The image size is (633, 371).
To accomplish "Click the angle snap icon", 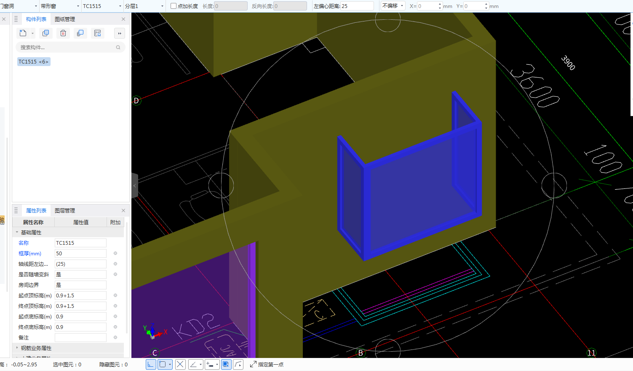I will [x=194, y=365].
